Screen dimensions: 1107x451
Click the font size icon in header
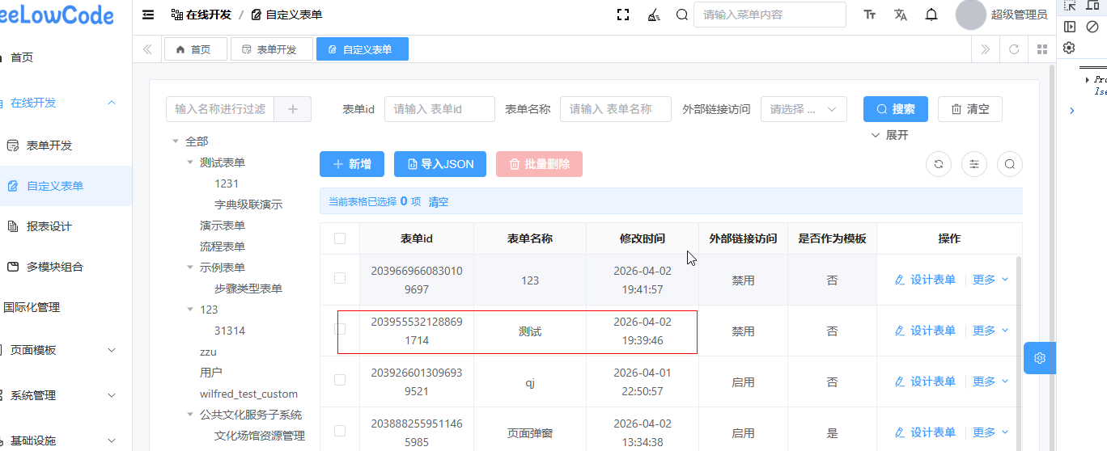tap(870, 15)
